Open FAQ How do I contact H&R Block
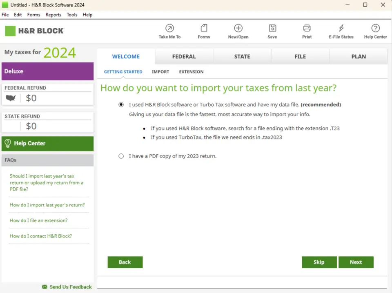Screen dimensions: 392x293 41,236
